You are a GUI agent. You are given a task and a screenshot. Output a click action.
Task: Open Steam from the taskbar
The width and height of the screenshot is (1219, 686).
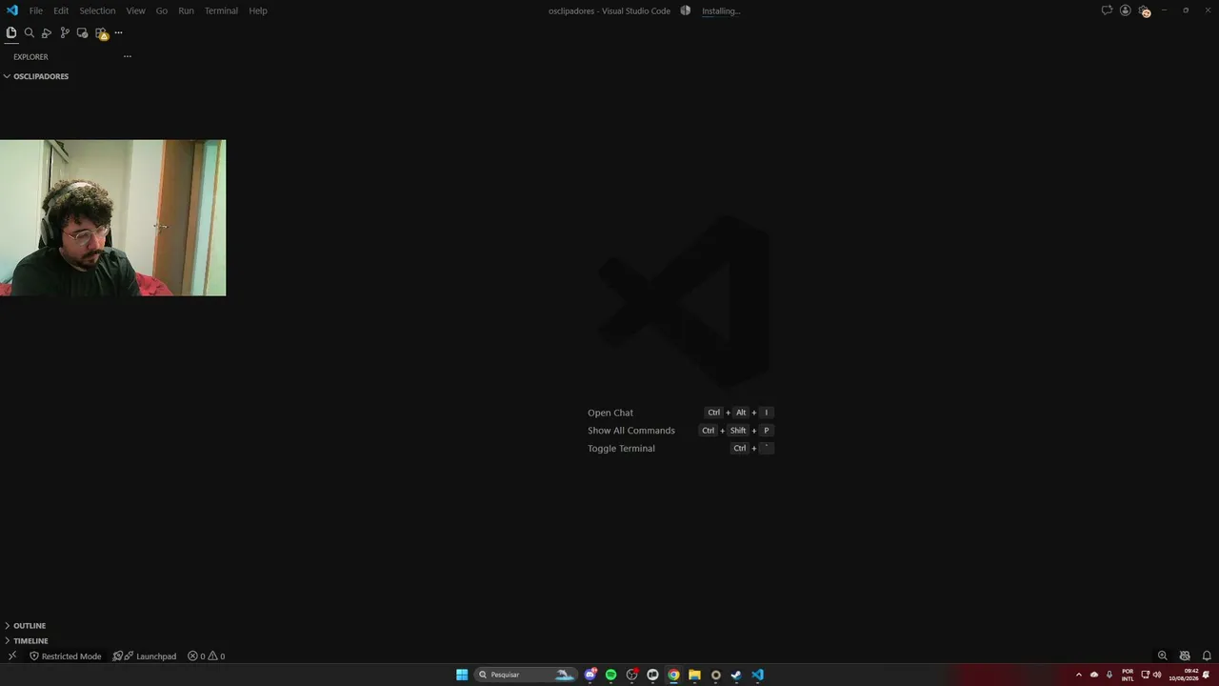(x=736, y=675)
